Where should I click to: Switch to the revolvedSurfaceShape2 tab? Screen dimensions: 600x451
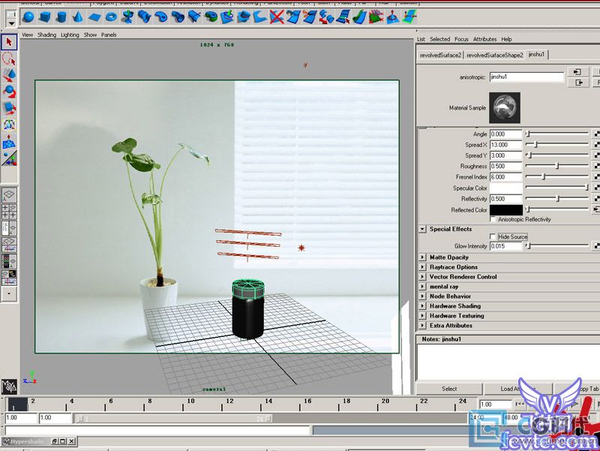(x=495, y=55)
